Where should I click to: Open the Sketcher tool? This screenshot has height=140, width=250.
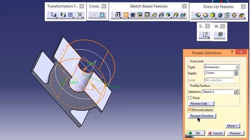[205, 34]
